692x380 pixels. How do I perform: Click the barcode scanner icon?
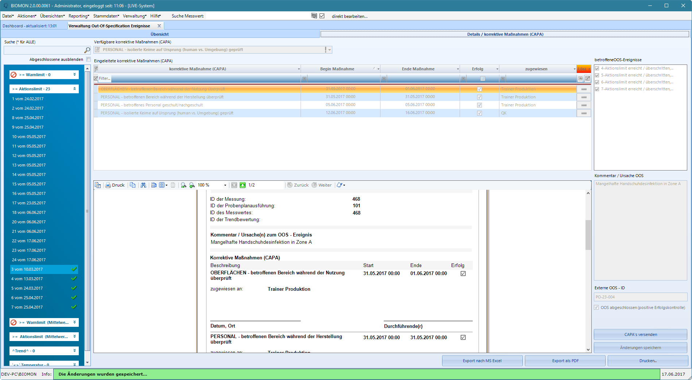[314, 16]
